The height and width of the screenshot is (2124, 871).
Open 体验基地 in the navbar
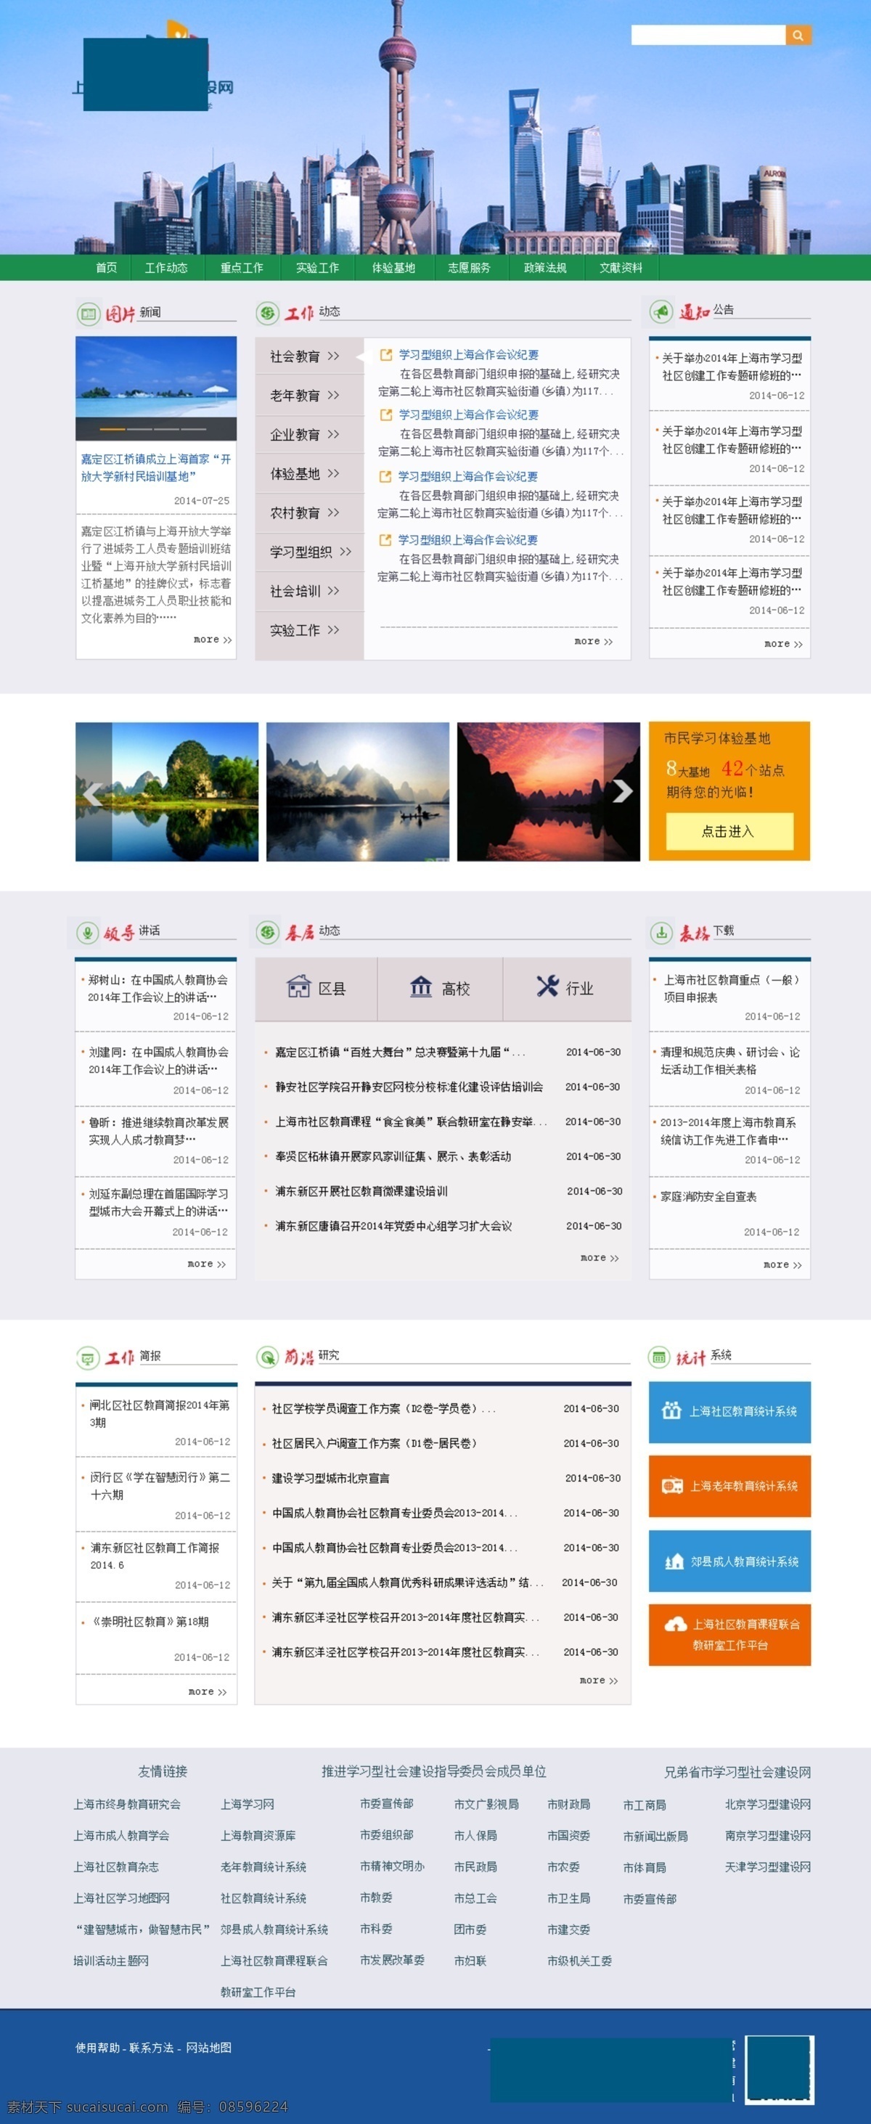(393, 268)
